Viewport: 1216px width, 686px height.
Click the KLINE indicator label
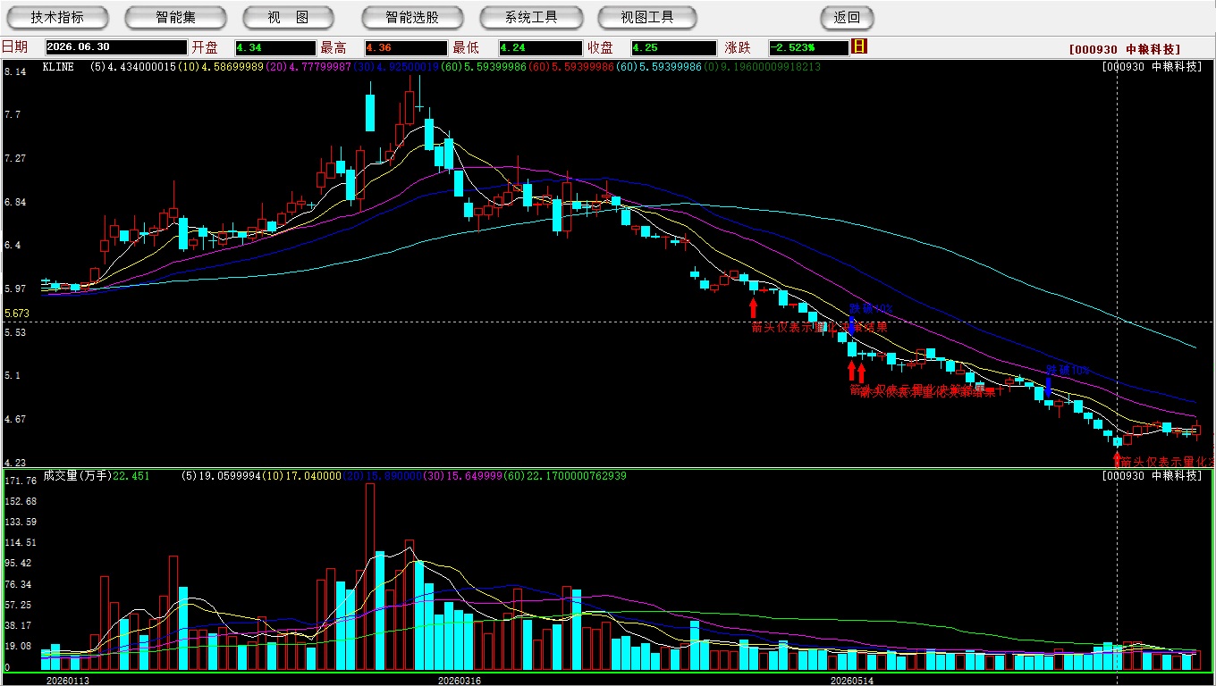click(x=57, y=67)
